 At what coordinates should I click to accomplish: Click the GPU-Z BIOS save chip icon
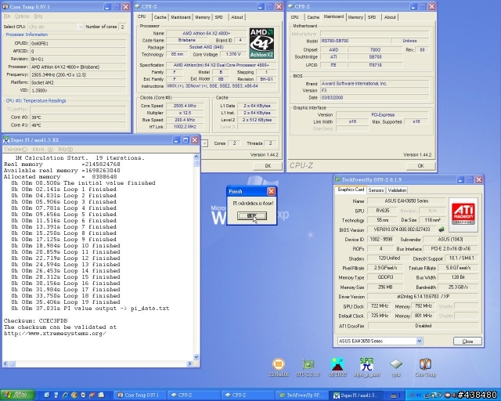[442, 229]
